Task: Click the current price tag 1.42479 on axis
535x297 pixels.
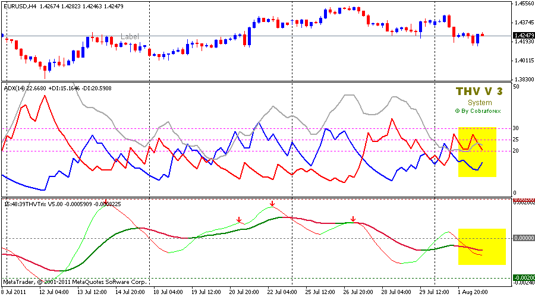Action: 524,36
